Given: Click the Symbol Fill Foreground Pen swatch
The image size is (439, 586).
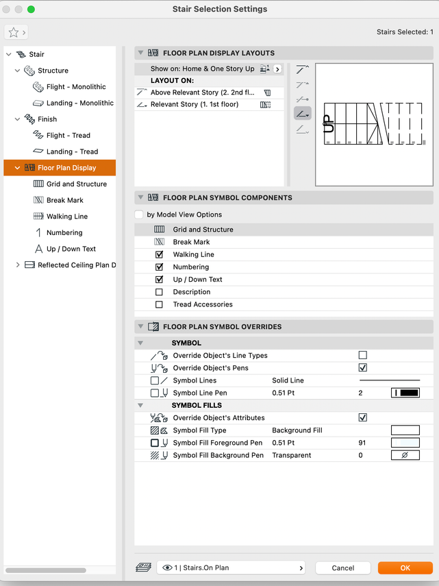Looking at the screenshot, I should (405, 443).
